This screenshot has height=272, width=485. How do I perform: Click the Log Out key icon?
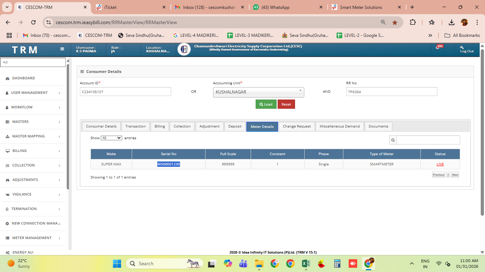(x=462, y=47)
